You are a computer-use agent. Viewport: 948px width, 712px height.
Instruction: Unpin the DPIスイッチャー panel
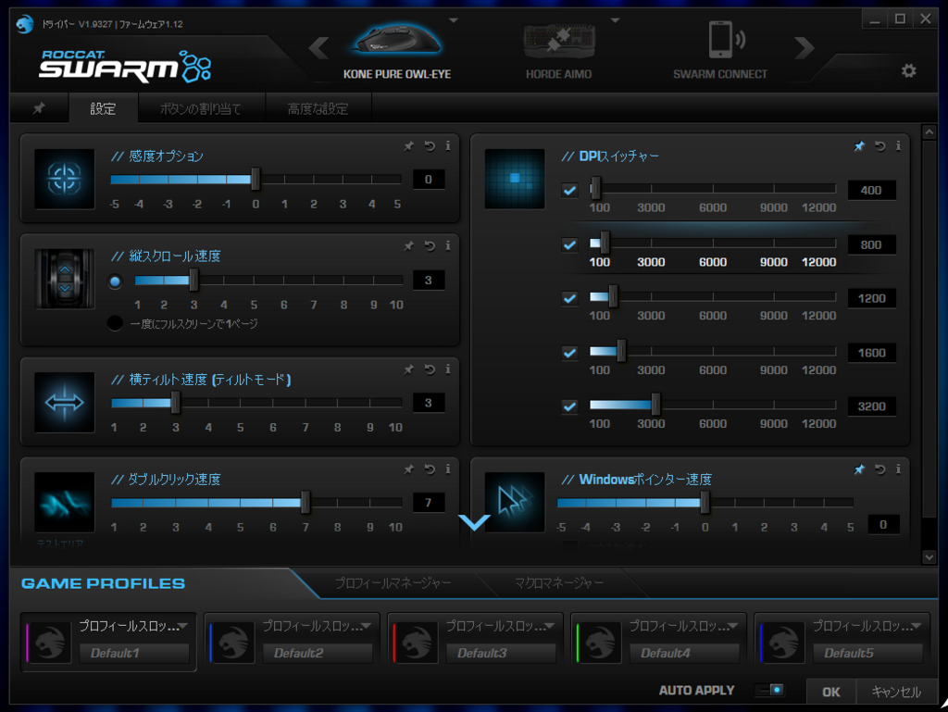pos(859,145)
